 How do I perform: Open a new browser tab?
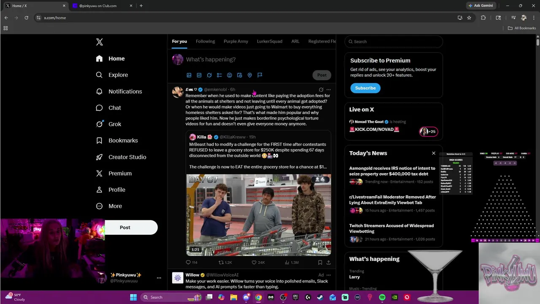[x=141, y=6]
